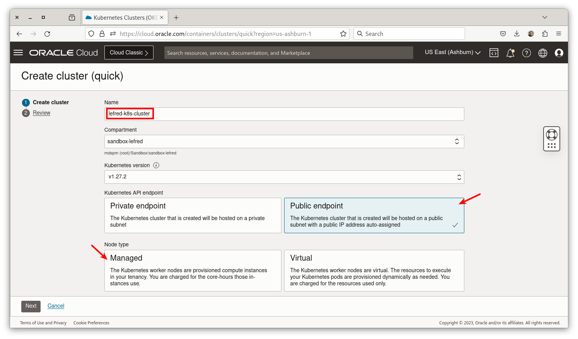Open the navigation hamburger menu icon
Image resolution: width=578 pixels, height=339 pixels.
[18, 53]
